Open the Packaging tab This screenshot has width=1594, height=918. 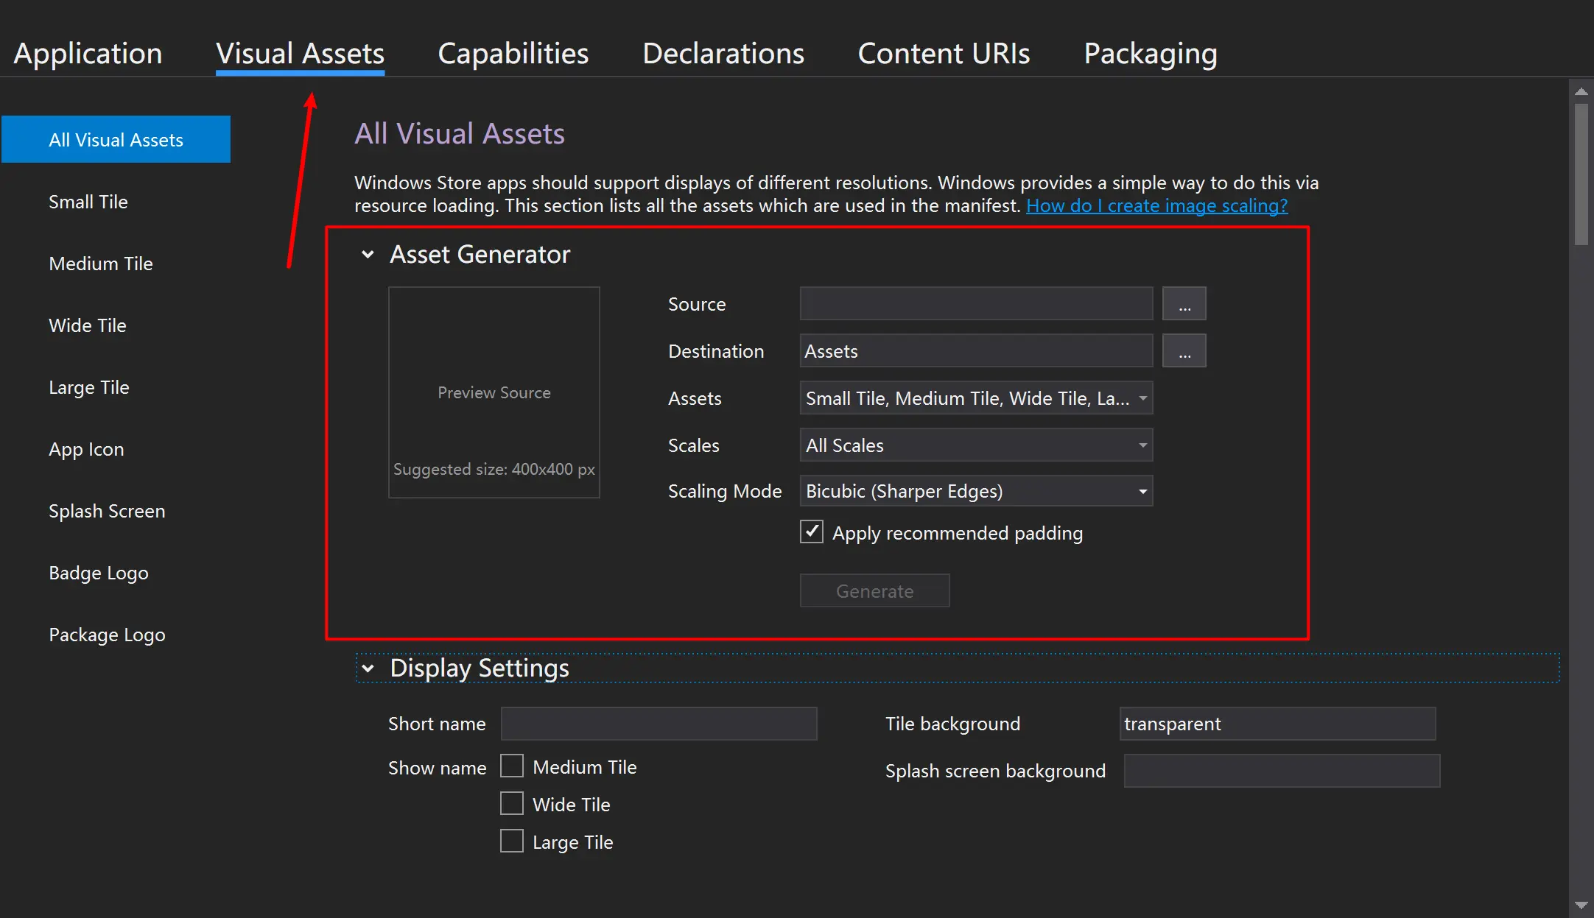click(1150, 54)
